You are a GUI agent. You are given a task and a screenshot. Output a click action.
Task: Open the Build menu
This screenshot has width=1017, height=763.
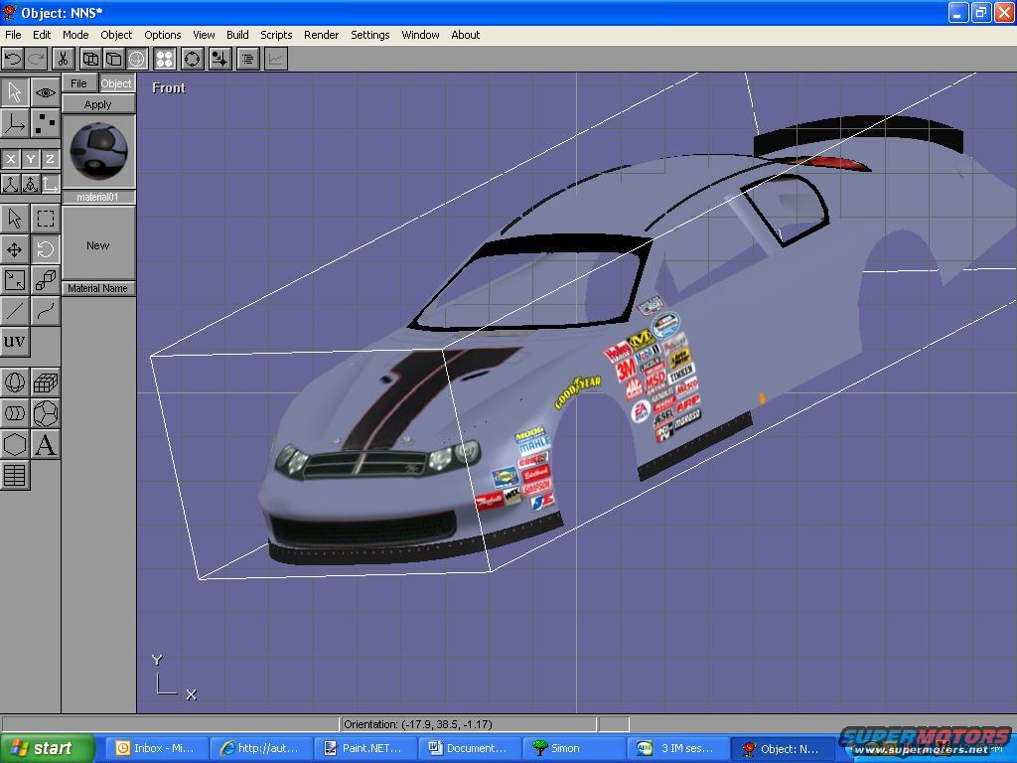coord(237,35)
